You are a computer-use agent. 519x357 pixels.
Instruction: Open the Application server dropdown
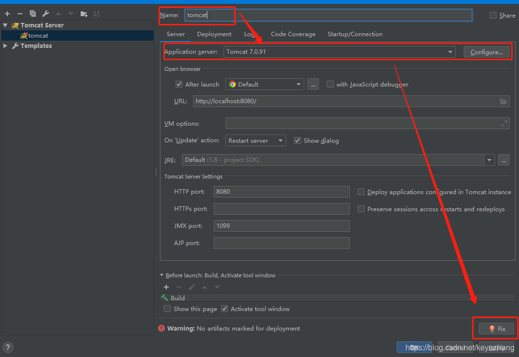coord(339,52)
